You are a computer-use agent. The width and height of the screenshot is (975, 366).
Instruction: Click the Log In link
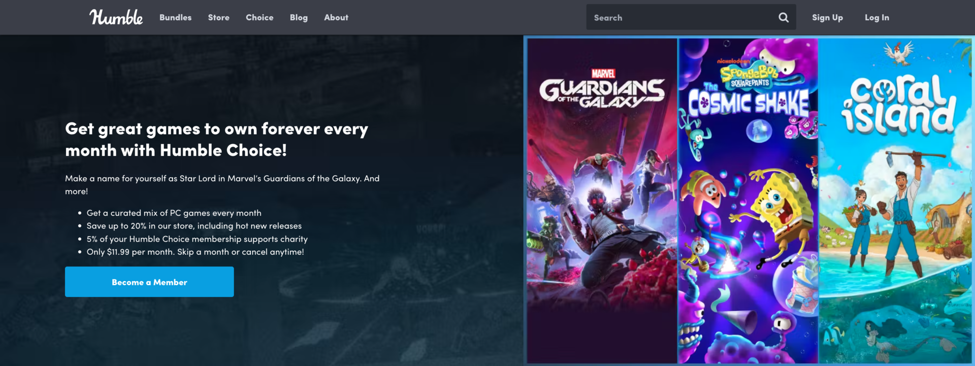[877, 17]
